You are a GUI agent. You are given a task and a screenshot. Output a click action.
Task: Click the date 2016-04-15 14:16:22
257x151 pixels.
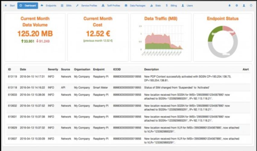coord(32,87)
